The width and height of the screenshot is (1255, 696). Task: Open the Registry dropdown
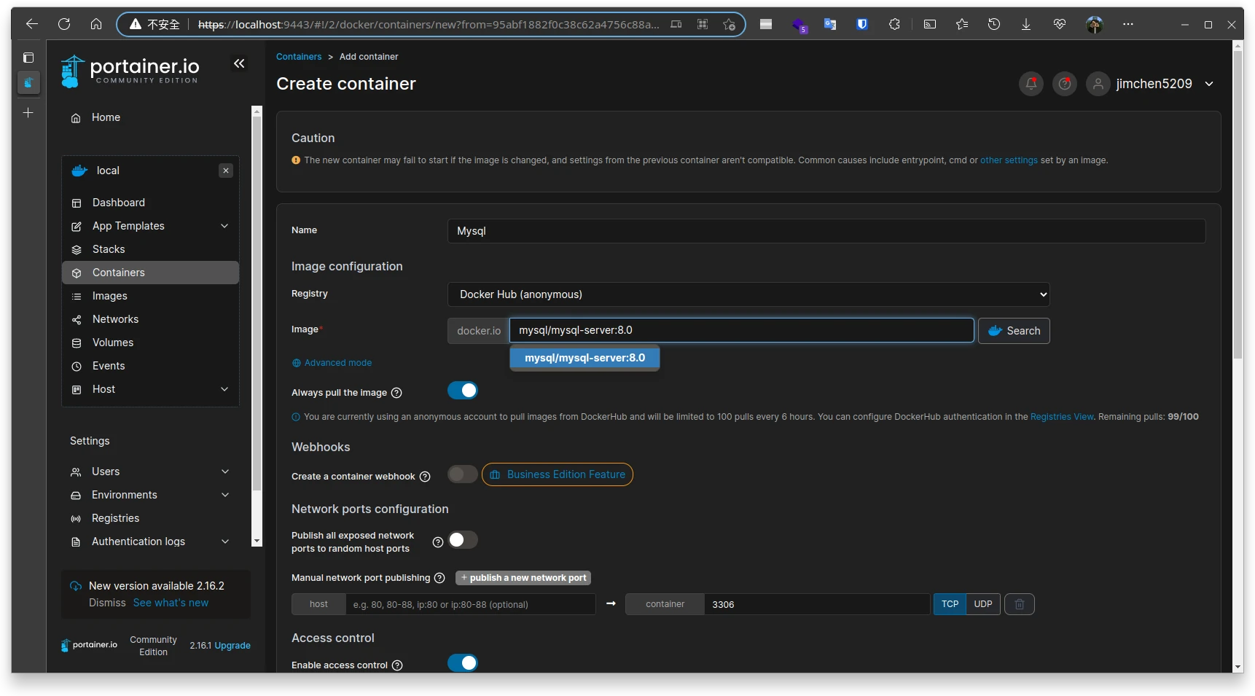tap(748, 294)
